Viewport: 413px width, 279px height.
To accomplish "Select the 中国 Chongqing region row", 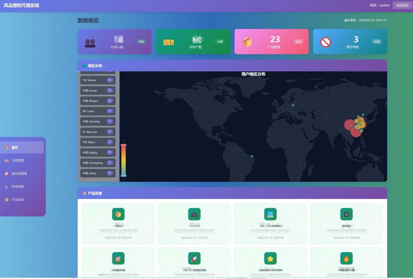I will pyautogui.click(x=98, y=163).
